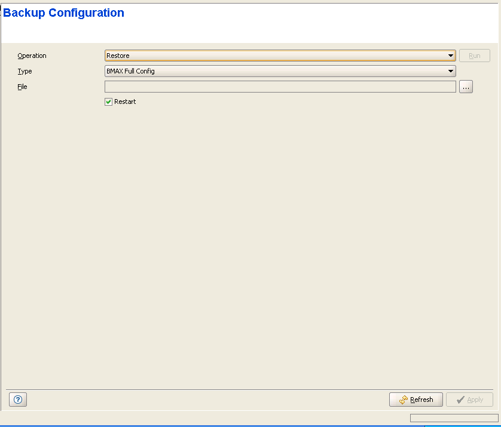Open help via the question mark icon

18,400
